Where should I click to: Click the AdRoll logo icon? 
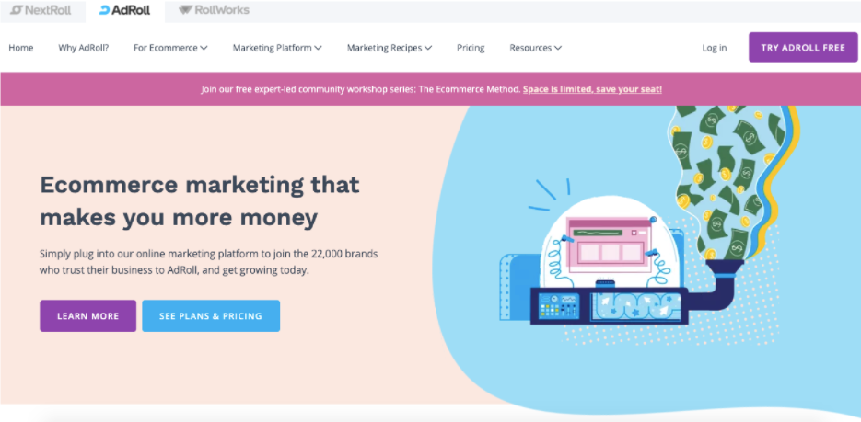(x=104, y=10)
